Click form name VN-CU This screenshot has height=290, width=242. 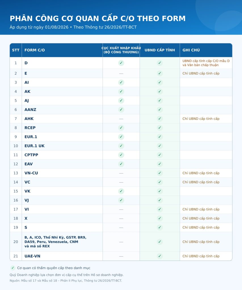[31, 173]
